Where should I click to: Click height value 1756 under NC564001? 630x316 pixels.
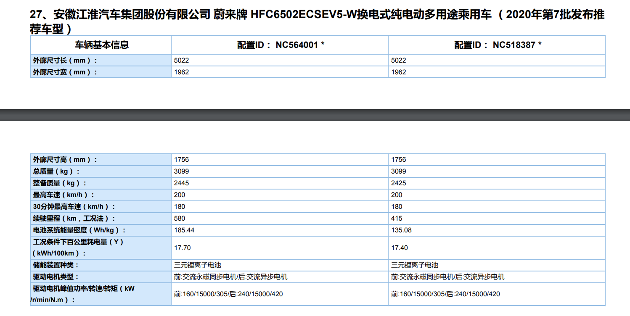182,160
